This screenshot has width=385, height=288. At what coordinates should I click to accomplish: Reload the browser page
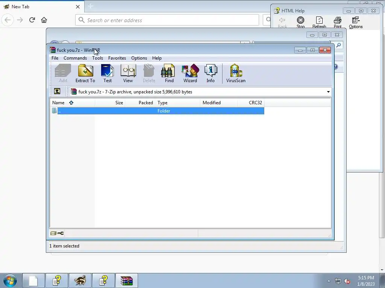(x=32, y=20)
